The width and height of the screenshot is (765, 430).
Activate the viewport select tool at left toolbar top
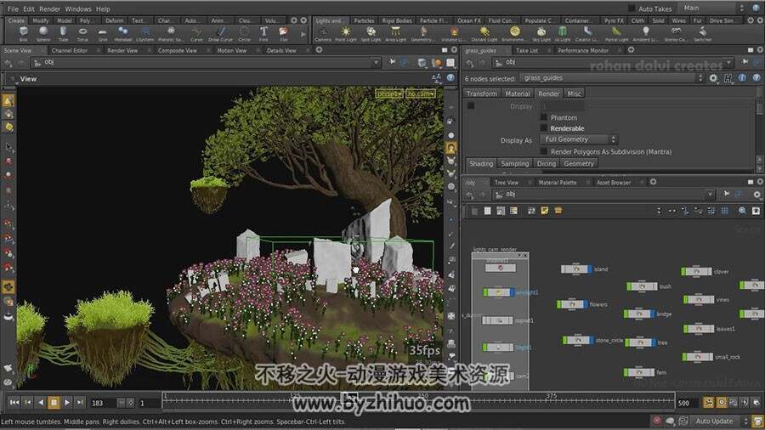tap(8, 100)
